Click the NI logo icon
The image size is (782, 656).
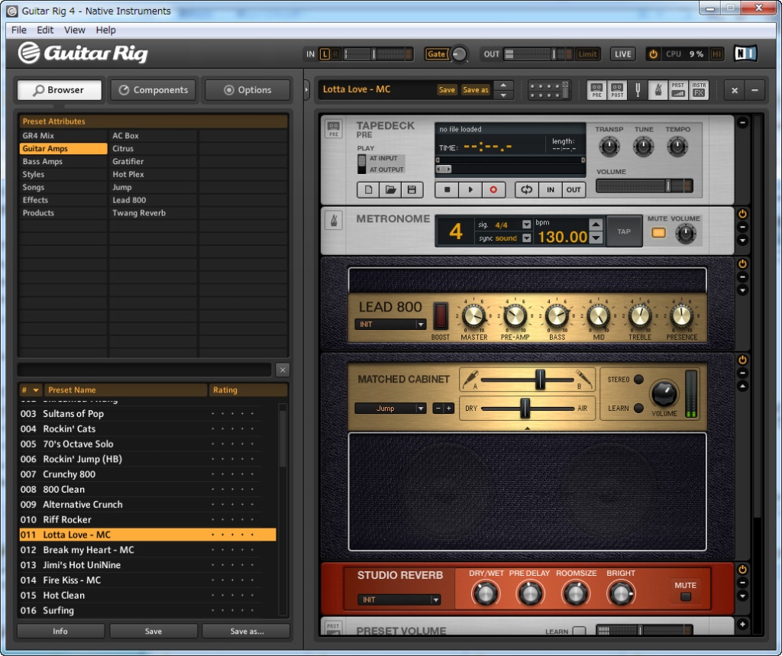tap(745, 53)
